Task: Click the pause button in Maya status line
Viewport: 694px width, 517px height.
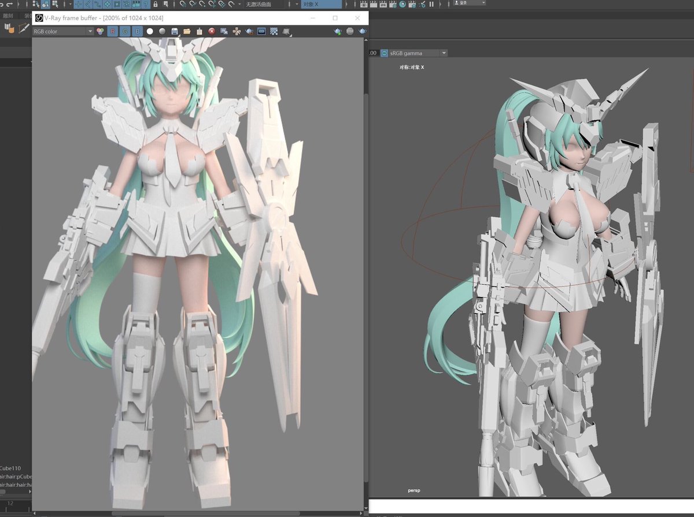Action: [x=431, y=4]
